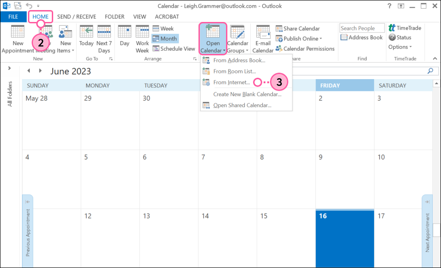Go to the previous month arrow
The height and width of the screenshot is (268, 441).
[x=29, y=71]
